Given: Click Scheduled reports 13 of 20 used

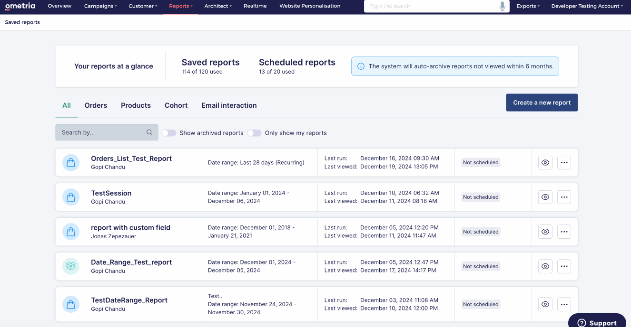Looking at the screenshot, I should click(x=297, y=66).
